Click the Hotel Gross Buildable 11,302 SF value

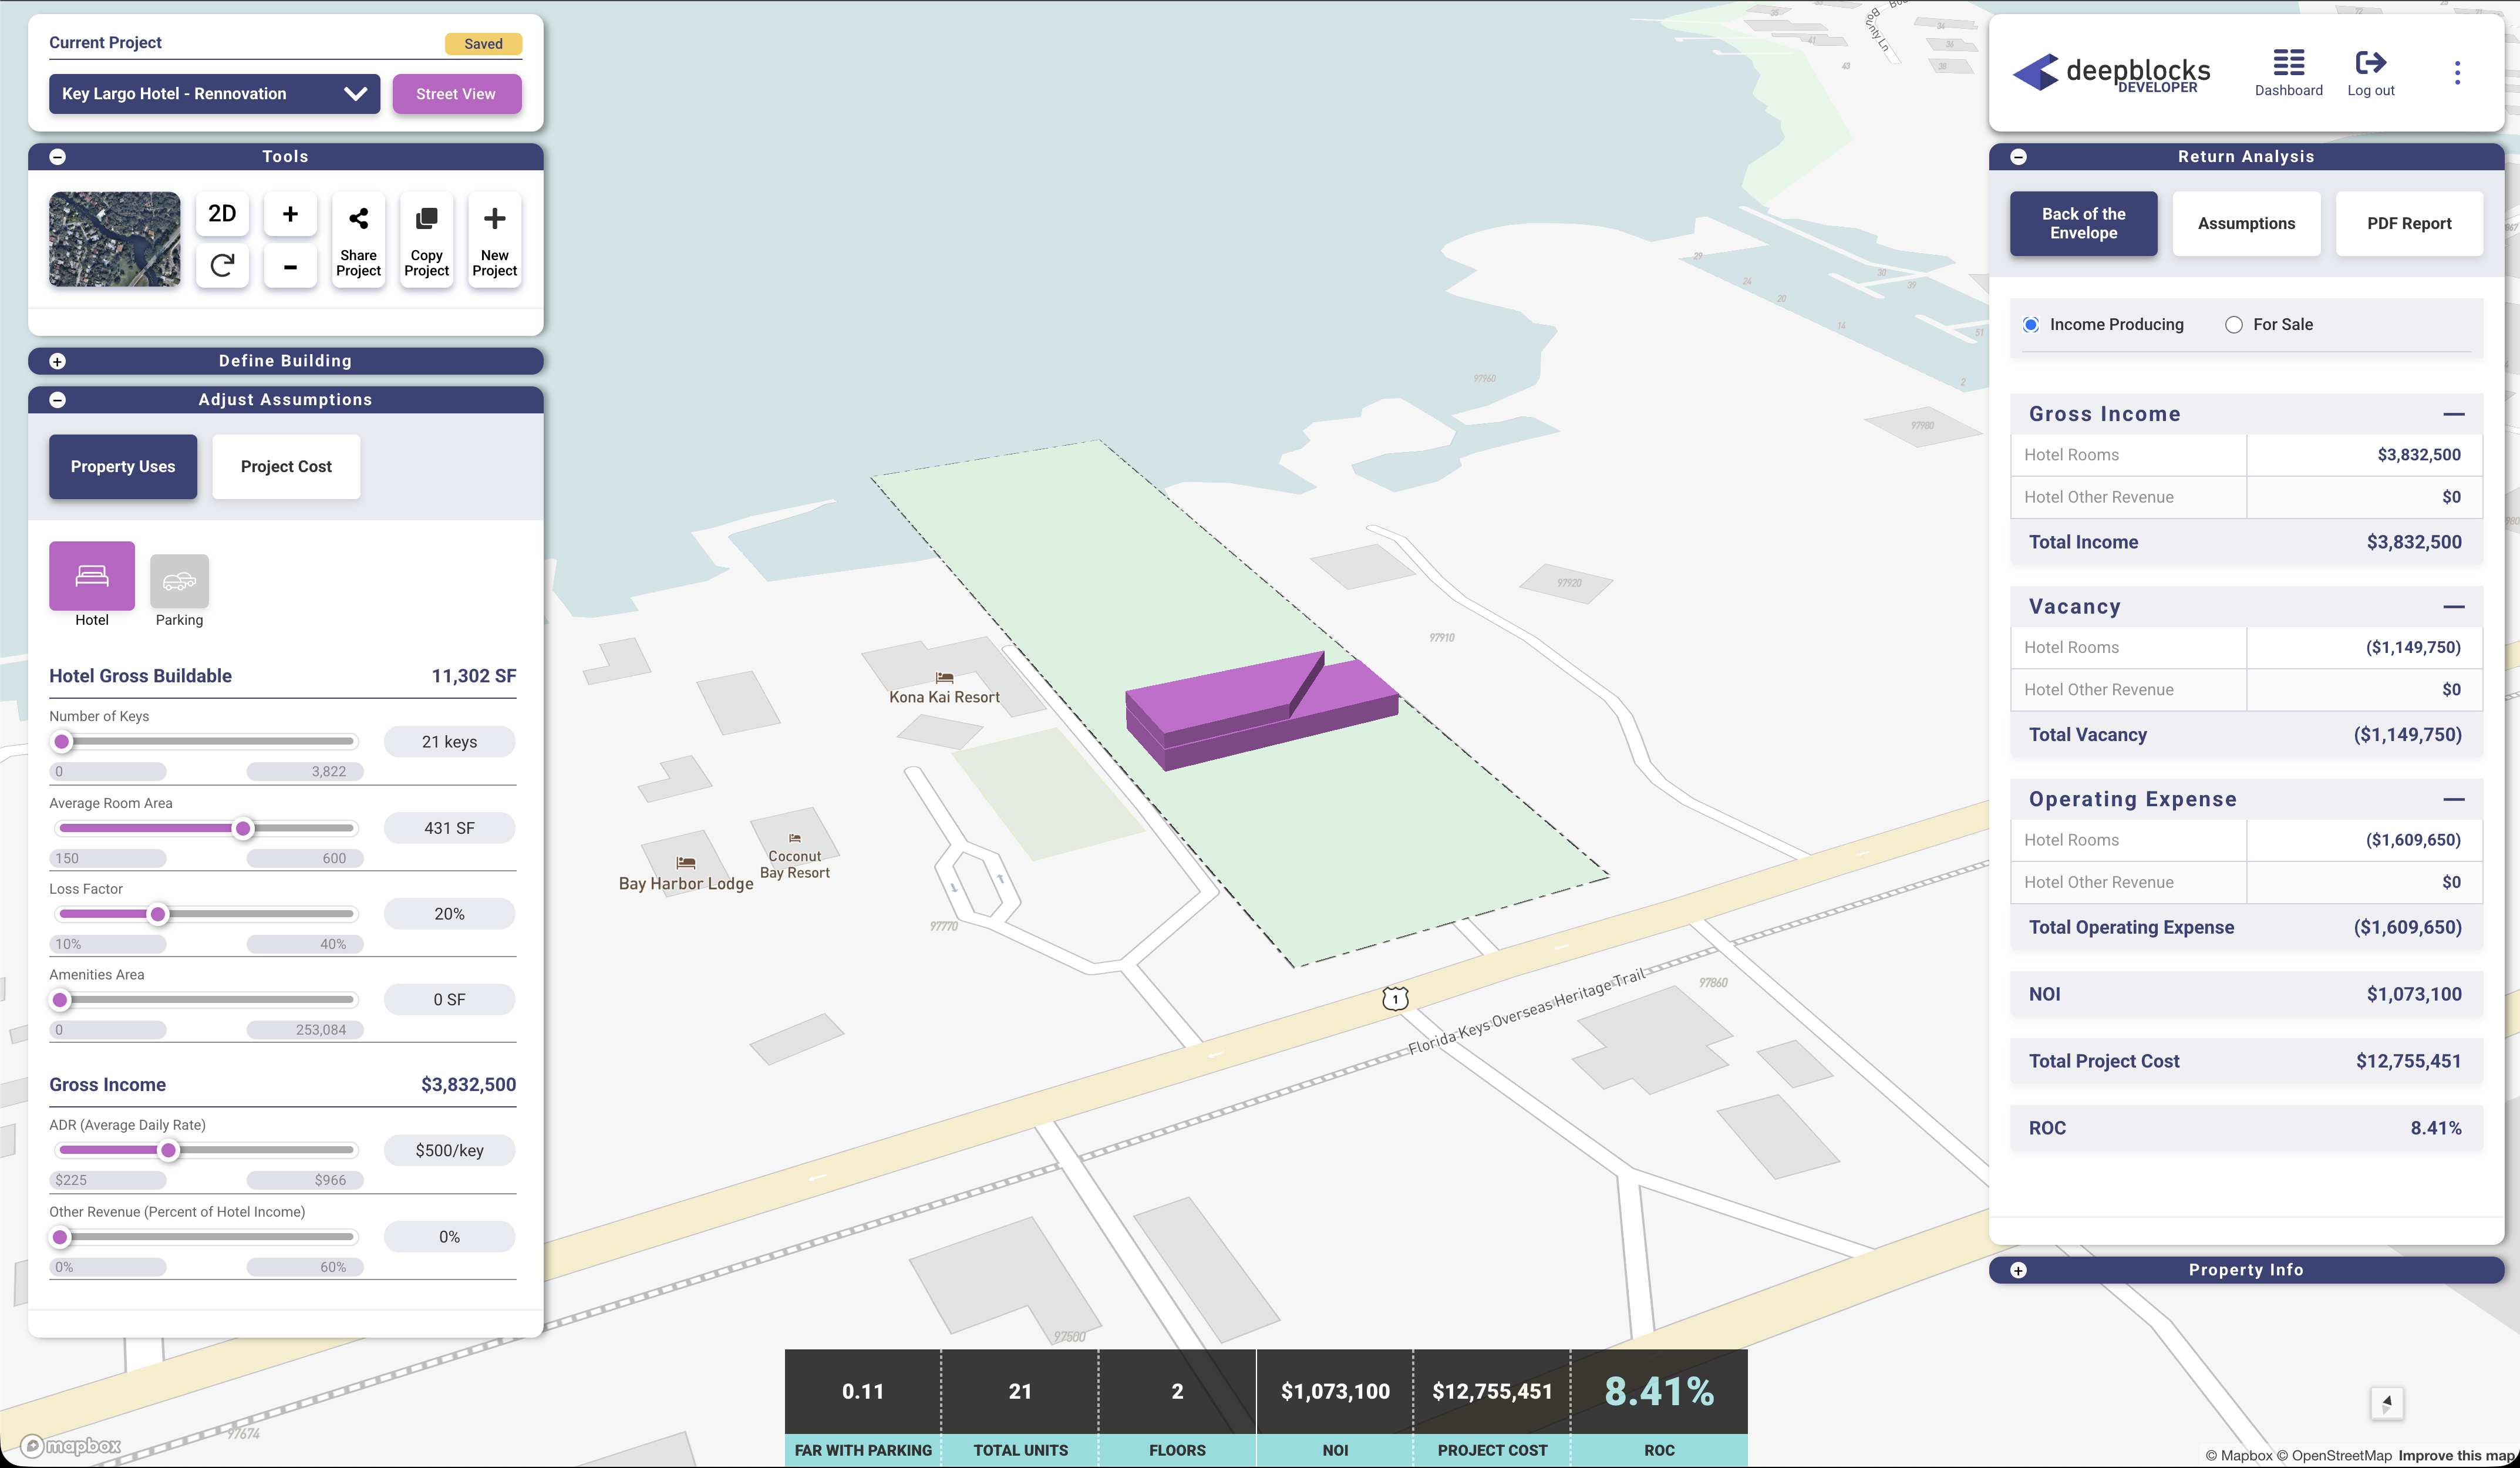(x=474, y=676)
